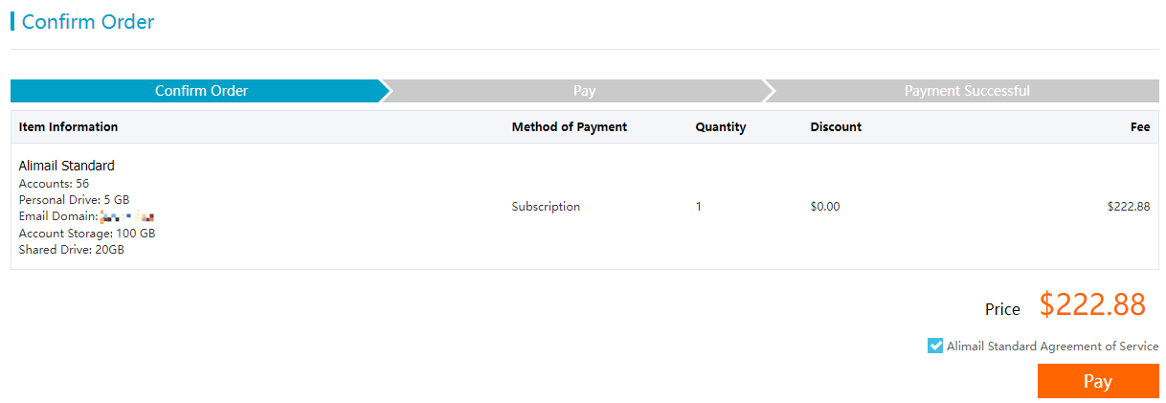The image size is (1166, 403).
Task: Select the Pay progress step
Action: (x=584, y=91)
